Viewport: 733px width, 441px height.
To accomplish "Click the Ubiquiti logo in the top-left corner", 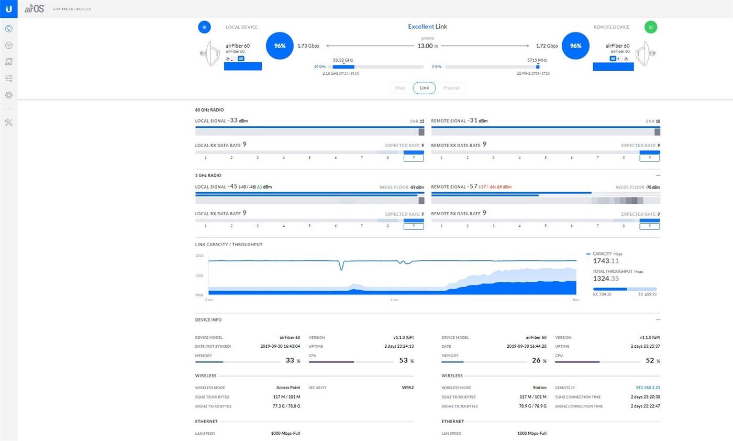I will (x=8, y=9).
